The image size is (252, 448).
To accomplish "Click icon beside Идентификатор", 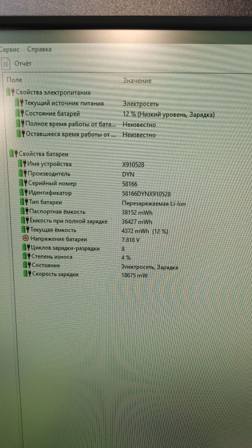I will tap(24, 193).
